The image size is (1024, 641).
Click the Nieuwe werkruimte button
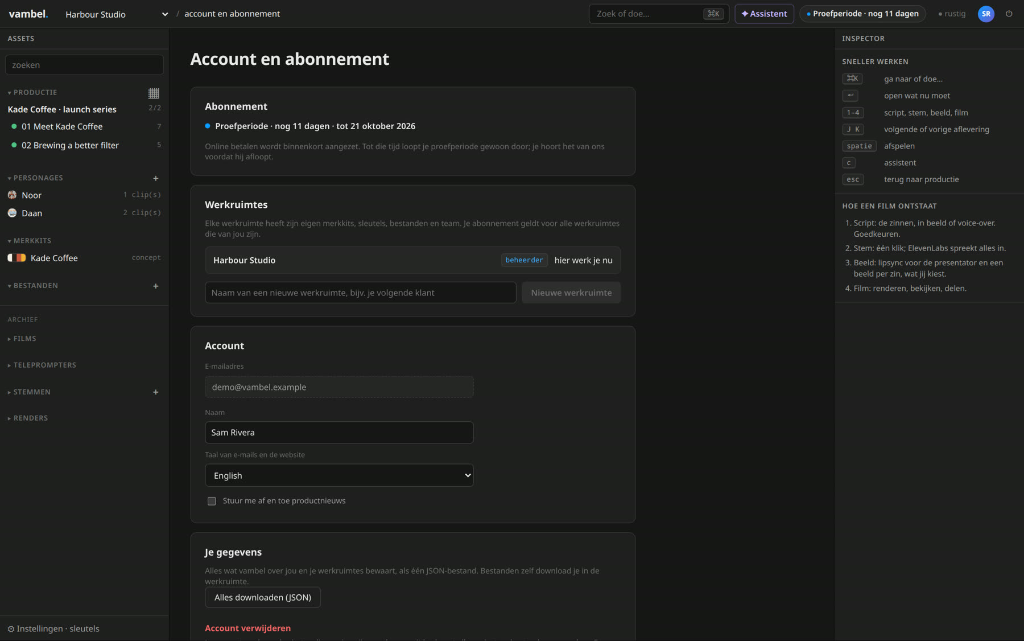click(571, 293)
